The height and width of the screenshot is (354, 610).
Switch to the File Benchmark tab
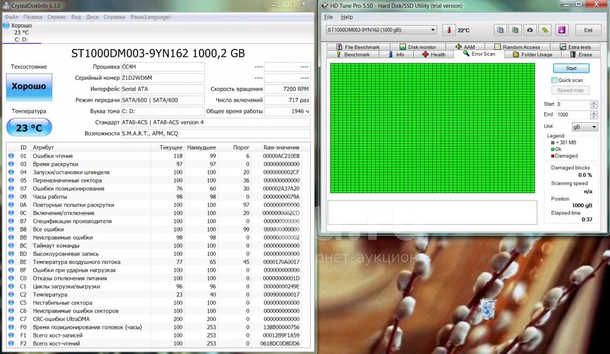tap(358, 47)
